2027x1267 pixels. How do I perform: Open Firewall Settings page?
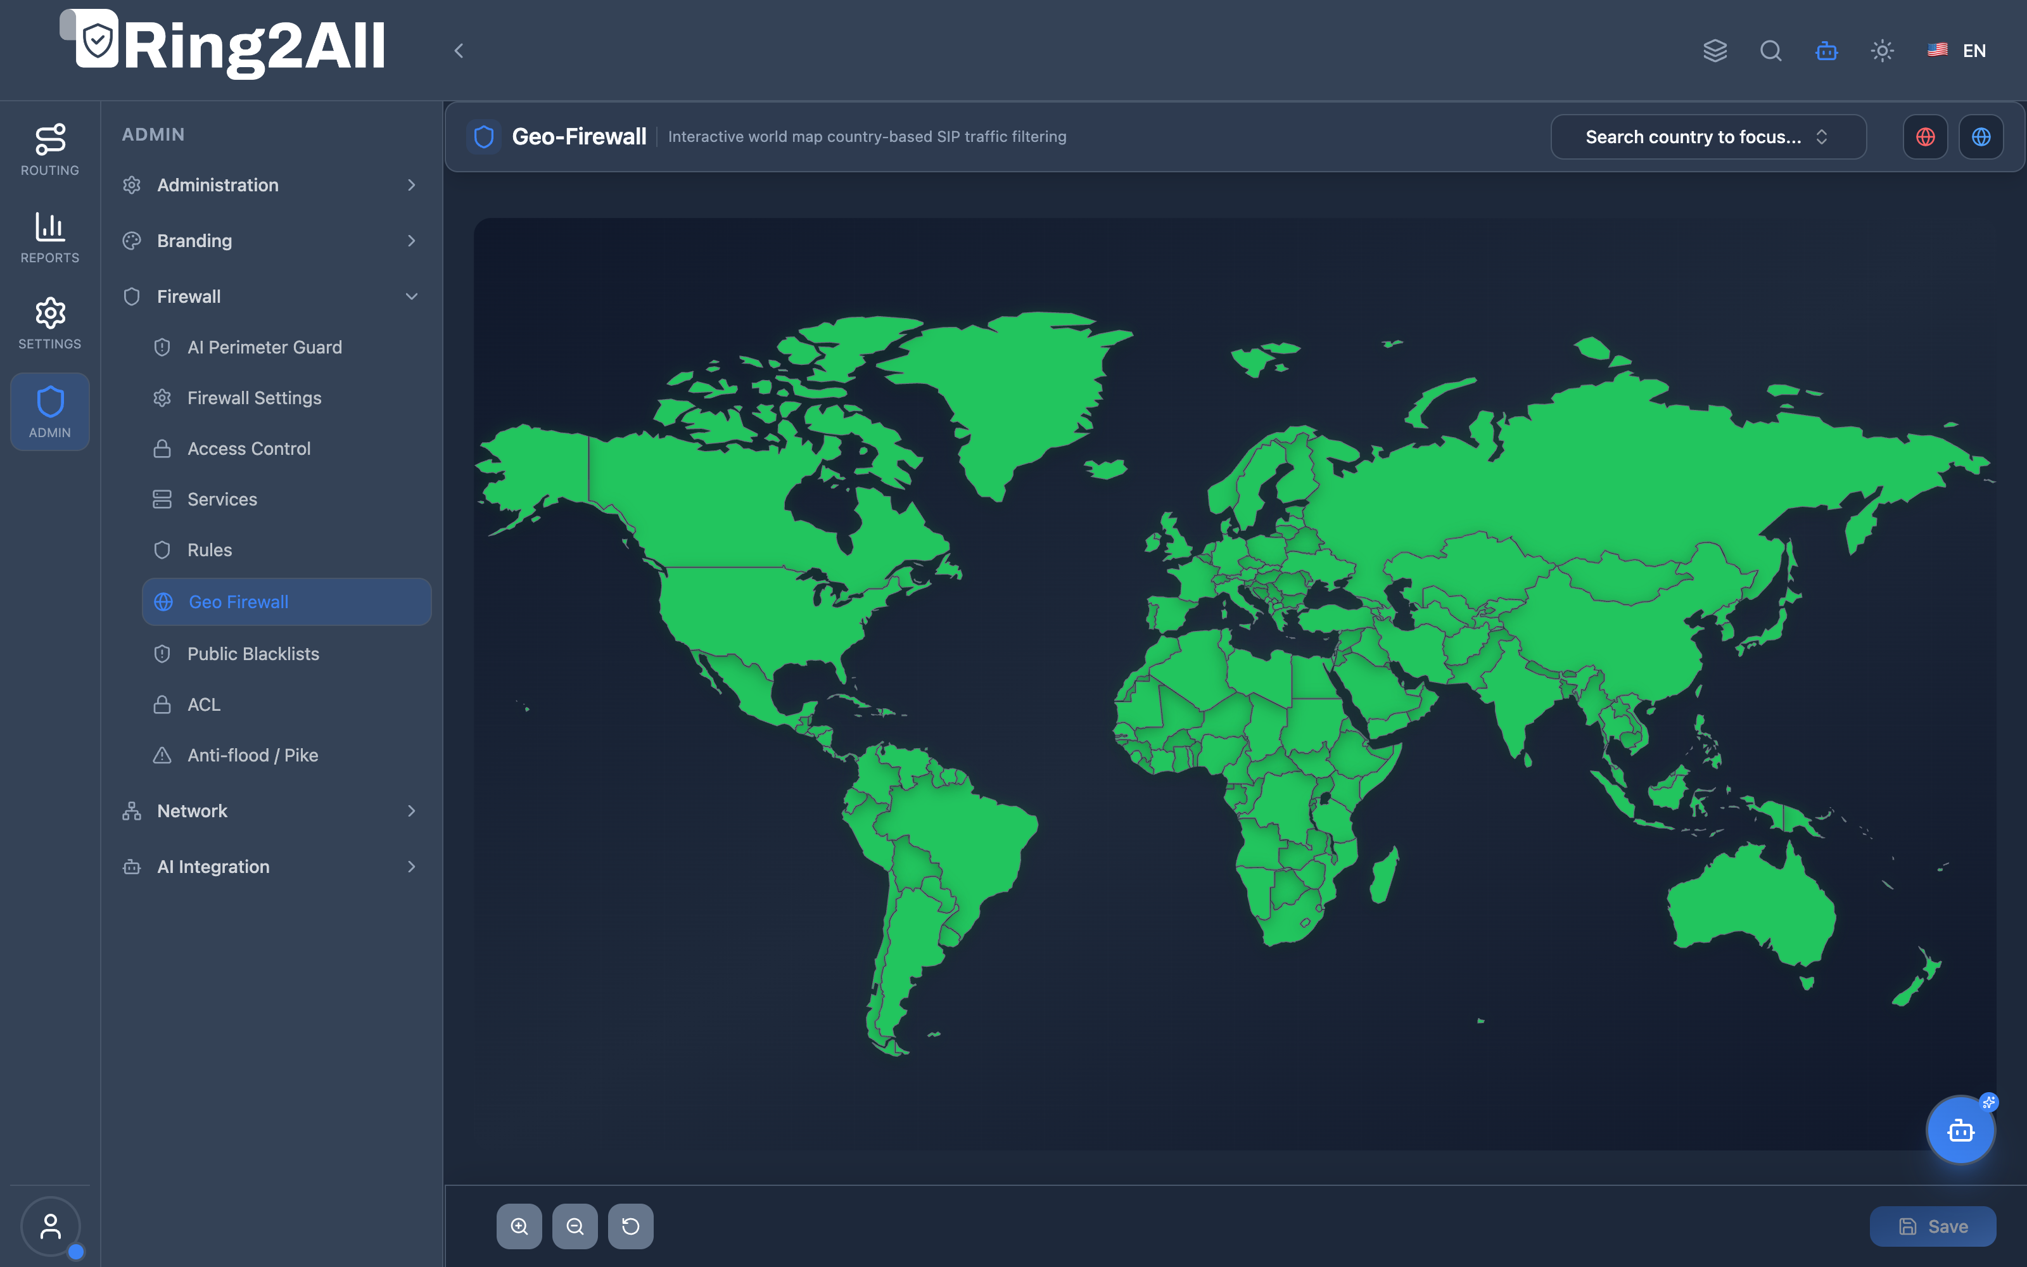(286, 398)
